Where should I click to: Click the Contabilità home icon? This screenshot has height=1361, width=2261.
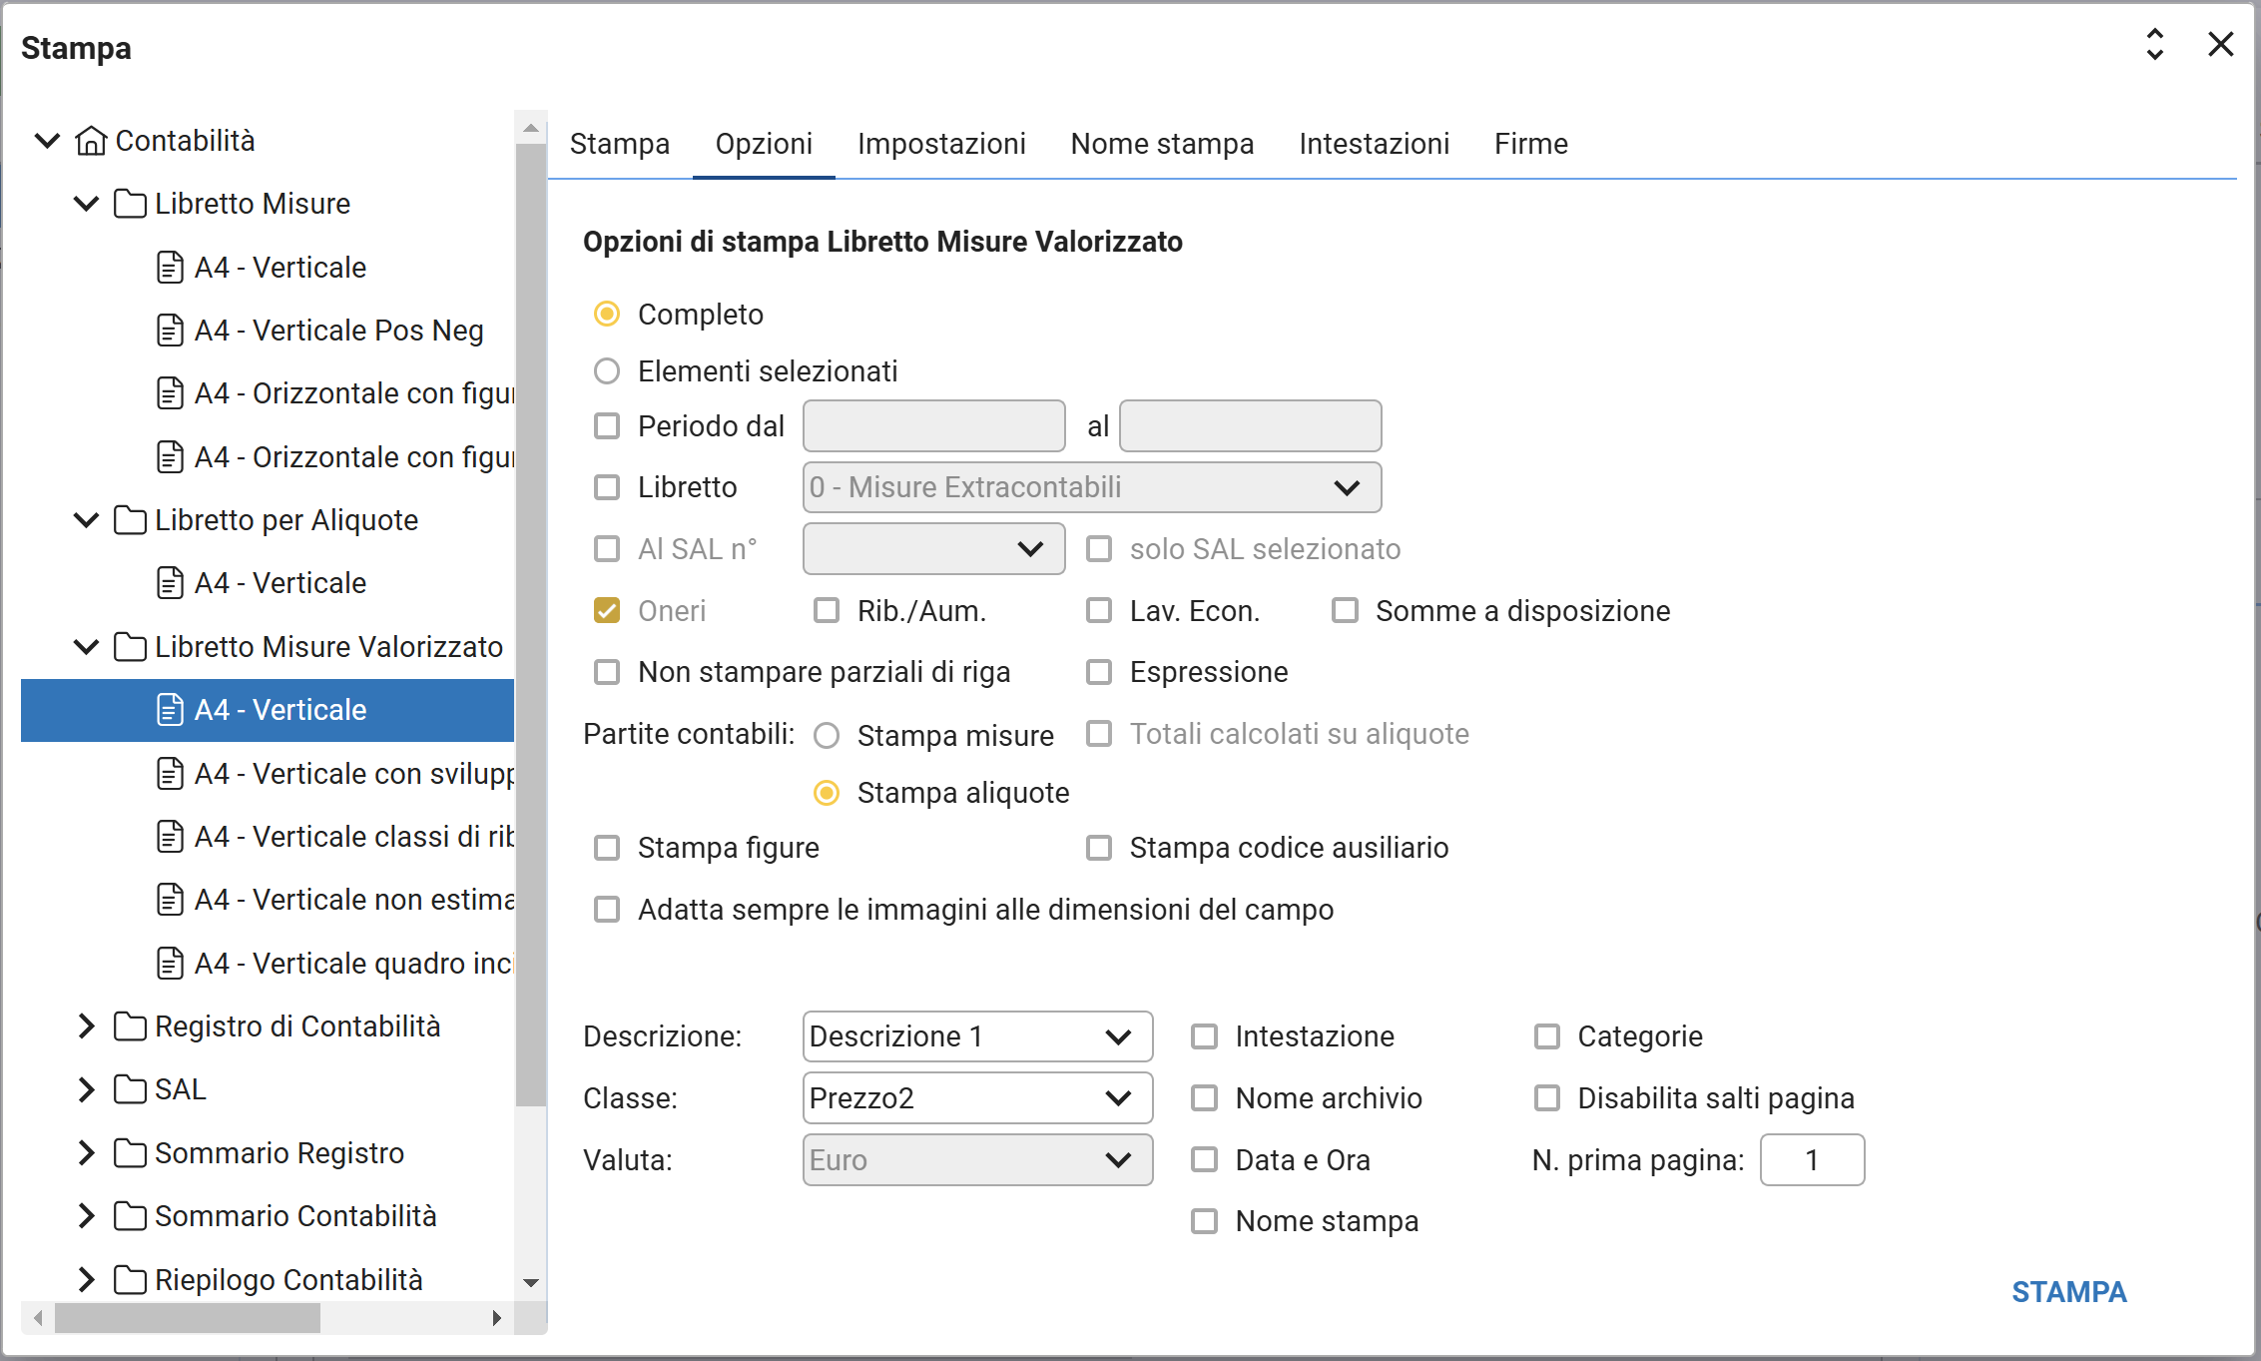click(x=91, y=141)
